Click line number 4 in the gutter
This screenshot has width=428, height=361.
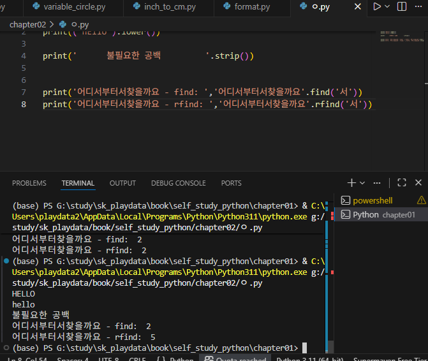[x=24, y=56]
